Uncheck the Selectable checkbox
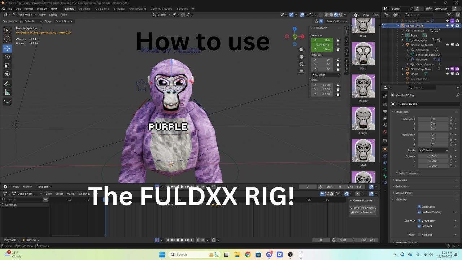This screenshot has width=462, height=260. 419,207
